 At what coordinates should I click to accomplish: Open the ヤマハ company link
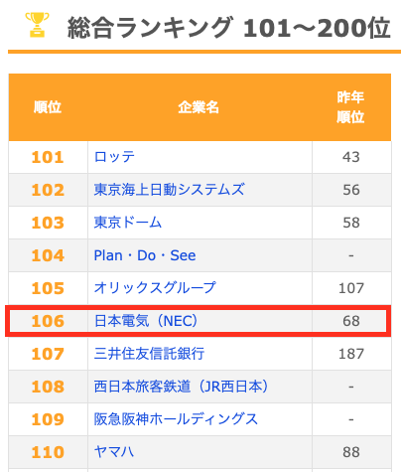coord(114,452)
